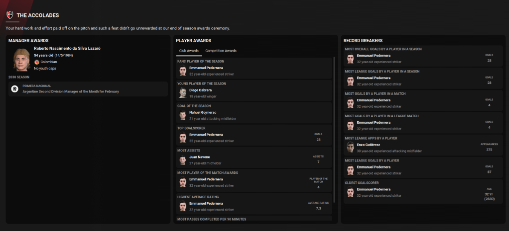Click the Colombian flag icon

click(37, 62)
